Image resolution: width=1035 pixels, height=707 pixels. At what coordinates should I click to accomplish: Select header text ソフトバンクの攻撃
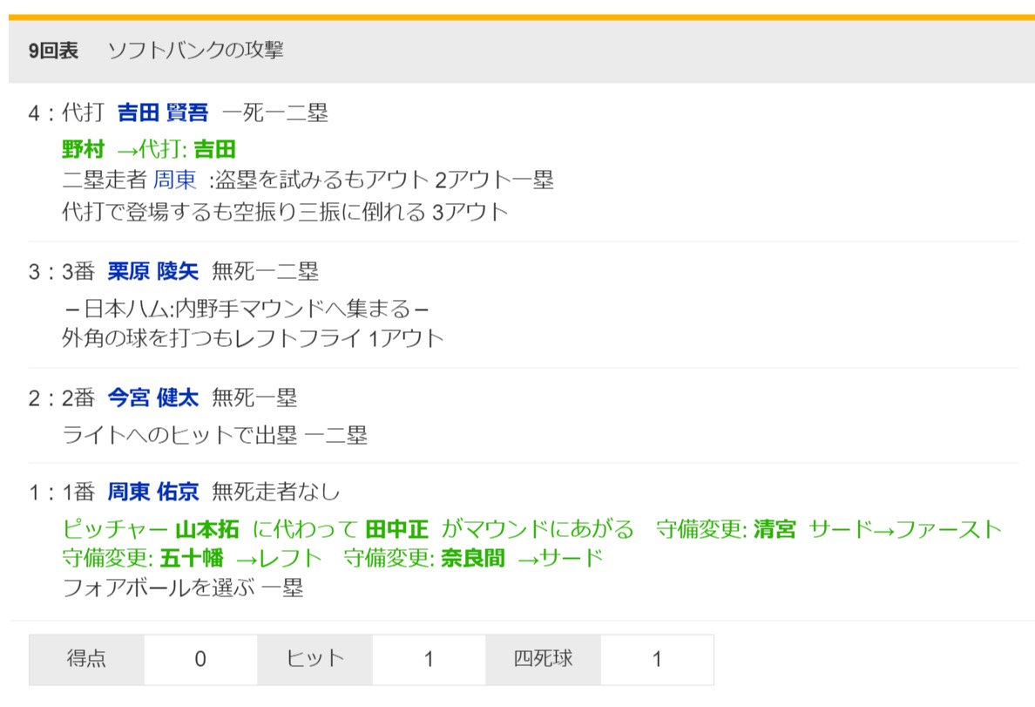click(x=195, y=51)
